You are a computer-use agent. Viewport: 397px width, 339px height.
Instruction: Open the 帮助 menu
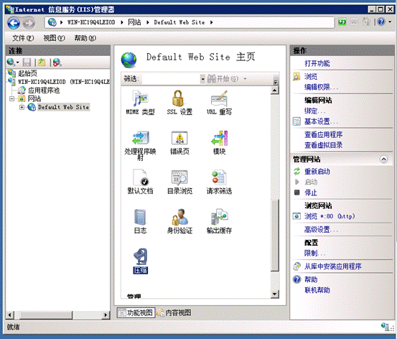tap(85, 38)
